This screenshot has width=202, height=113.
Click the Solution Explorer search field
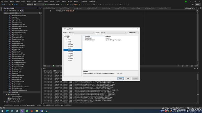(x=21, y=13)
